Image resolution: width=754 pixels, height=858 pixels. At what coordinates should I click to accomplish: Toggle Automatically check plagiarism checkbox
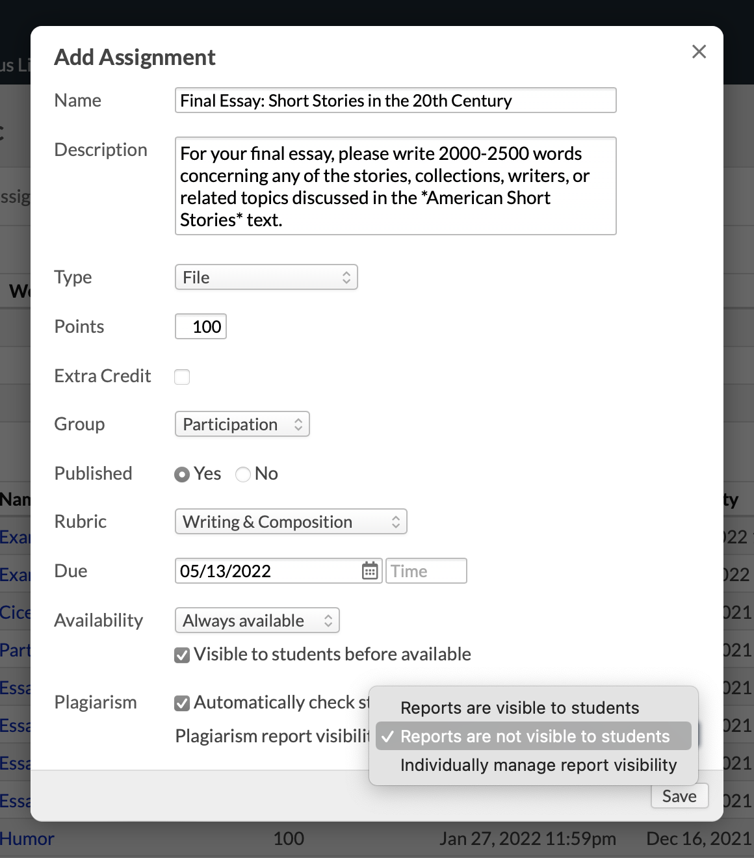182,703
